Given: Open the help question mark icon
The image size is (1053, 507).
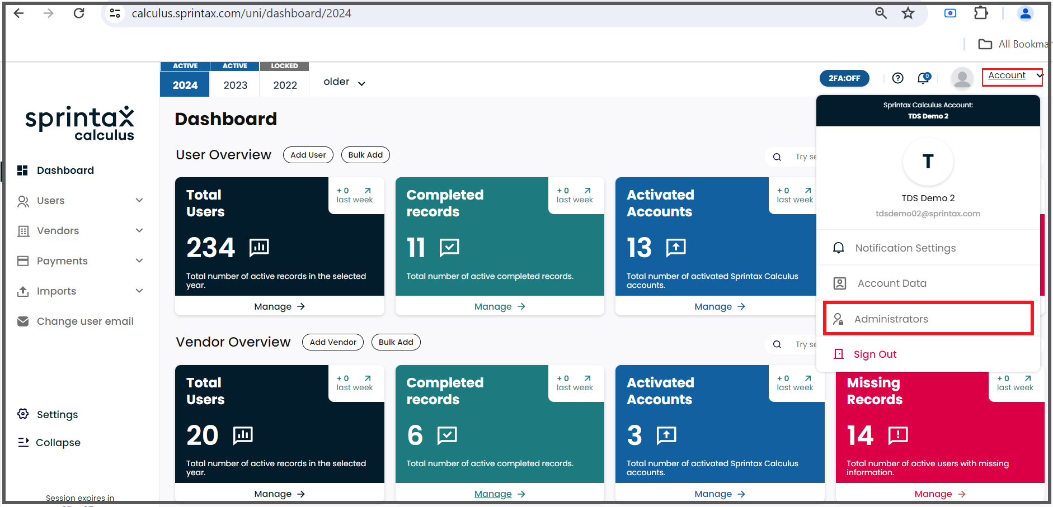Looking at the screenshot, I should (x=898, y=78).
